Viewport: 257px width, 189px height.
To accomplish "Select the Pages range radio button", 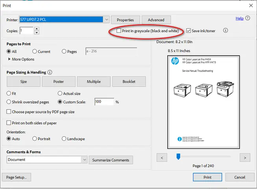I will tap(64, 51).
